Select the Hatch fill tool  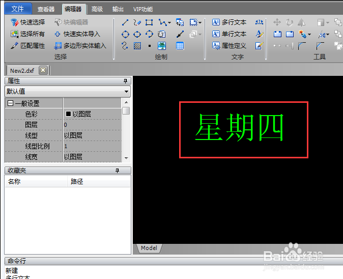coord(137,46)
